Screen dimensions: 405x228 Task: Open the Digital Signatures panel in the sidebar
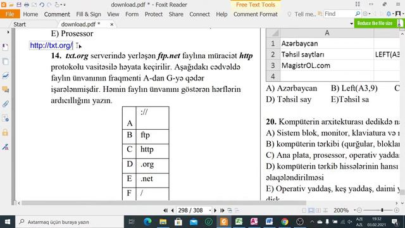(x=5, y=147)
